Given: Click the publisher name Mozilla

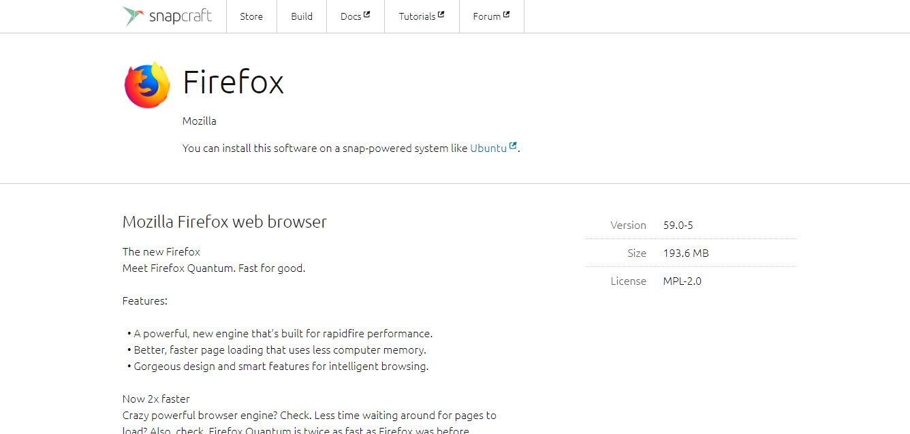Looking at the screenshot, I should 200,121.
